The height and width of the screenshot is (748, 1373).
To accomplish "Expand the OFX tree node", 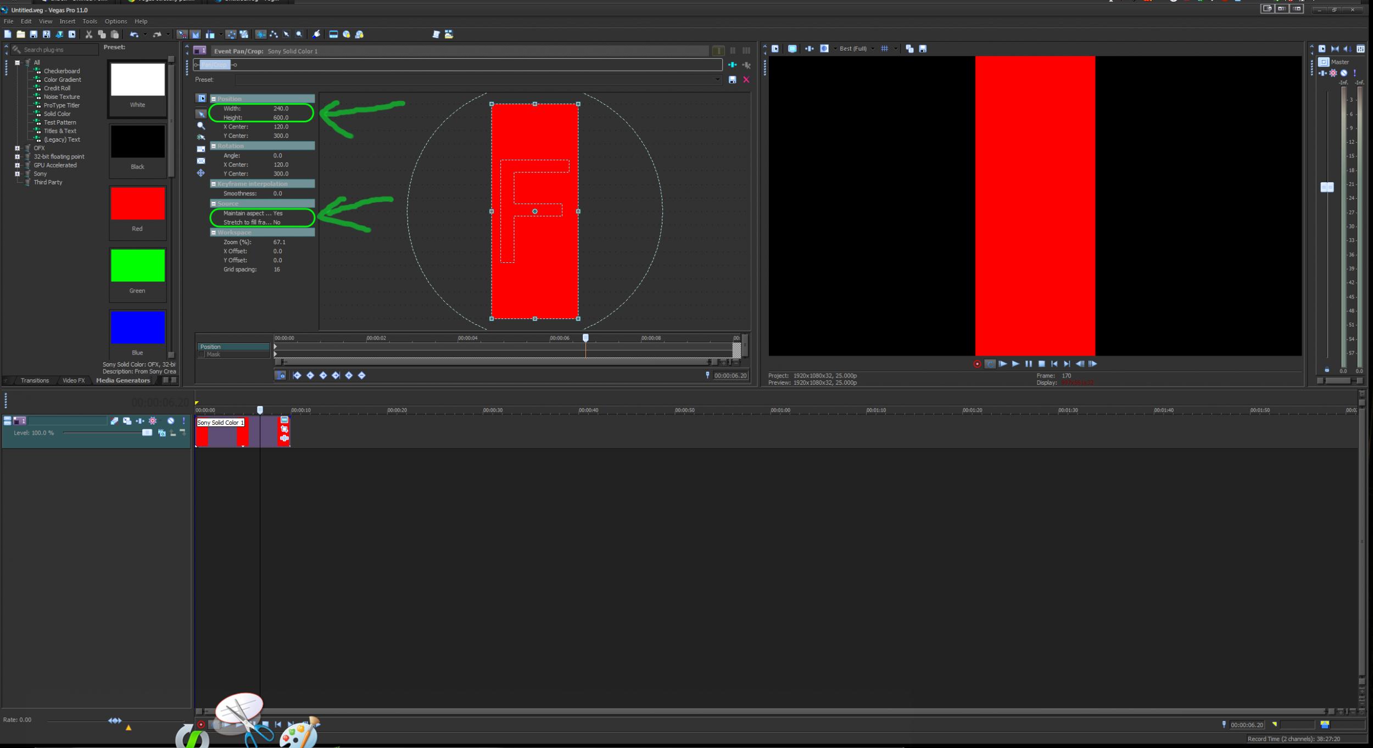I will pos(17,148).
